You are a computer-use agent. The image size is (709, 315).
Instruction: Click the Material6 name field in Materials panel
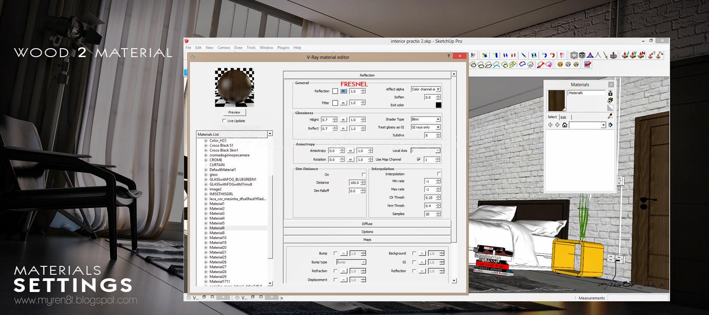[586, 93]
